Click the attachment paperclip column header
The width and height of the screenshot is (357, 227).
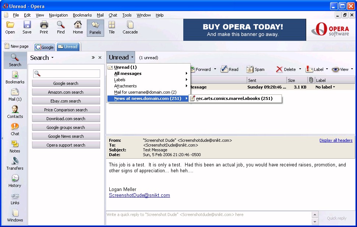(x=311, y=80)
